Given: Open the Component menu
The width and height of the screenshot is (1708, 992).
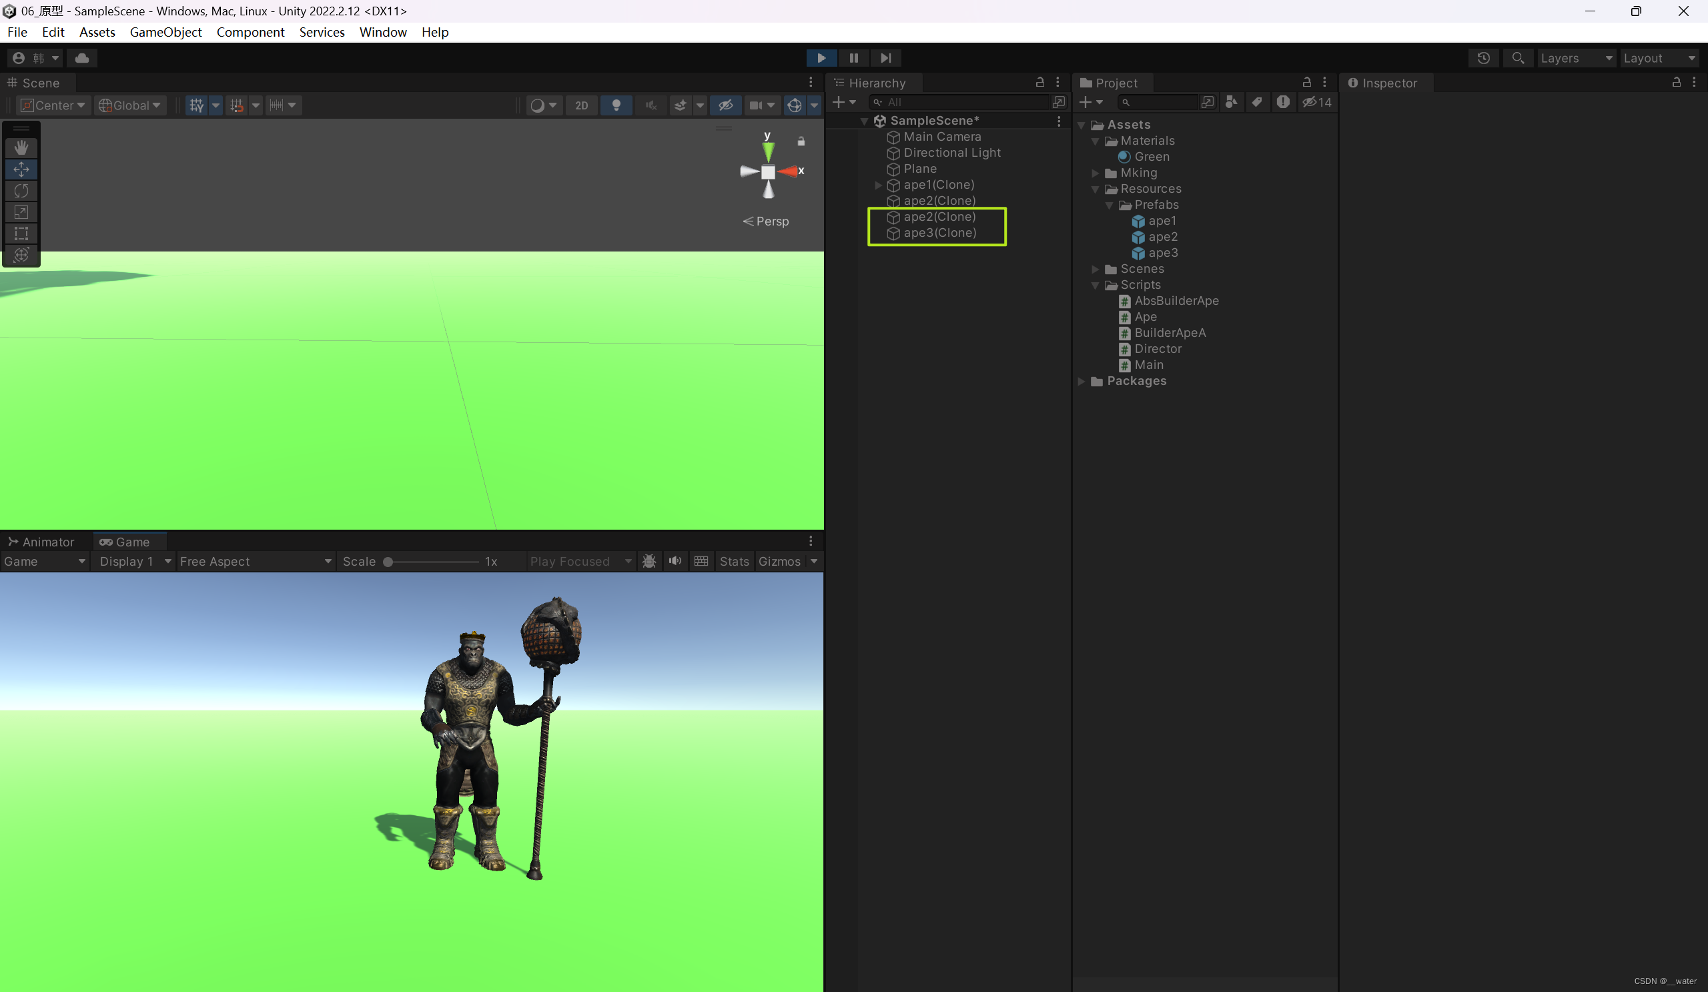Looking at the screenshot, I should (250, 32).
